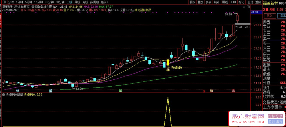Click the 收益(三) earnings row
Viewport: 286px width, 127px height.
point(274,96)
